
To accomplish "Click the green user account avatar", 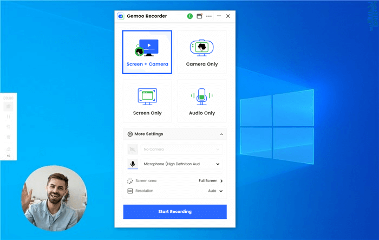I will 190,16.
